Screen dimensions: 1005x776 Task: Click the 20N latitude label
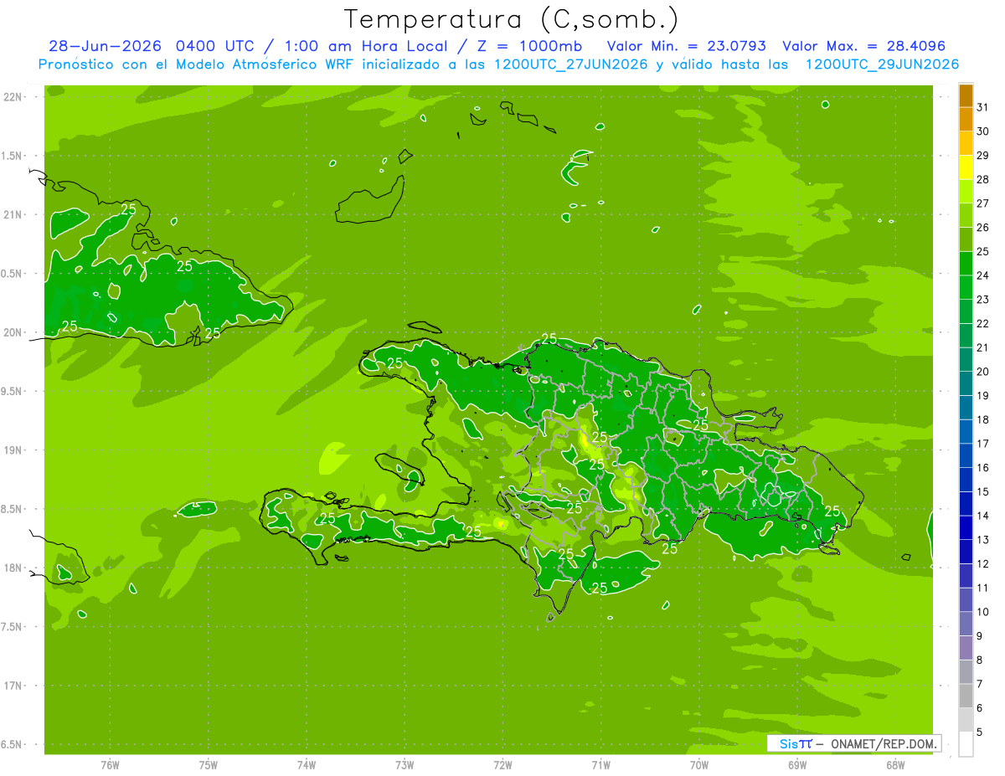point(13,333)
